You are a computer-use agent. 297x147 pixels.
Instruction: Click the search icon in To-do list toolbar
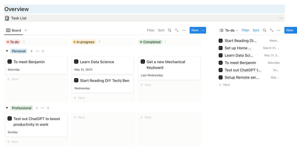coord(264,30)
